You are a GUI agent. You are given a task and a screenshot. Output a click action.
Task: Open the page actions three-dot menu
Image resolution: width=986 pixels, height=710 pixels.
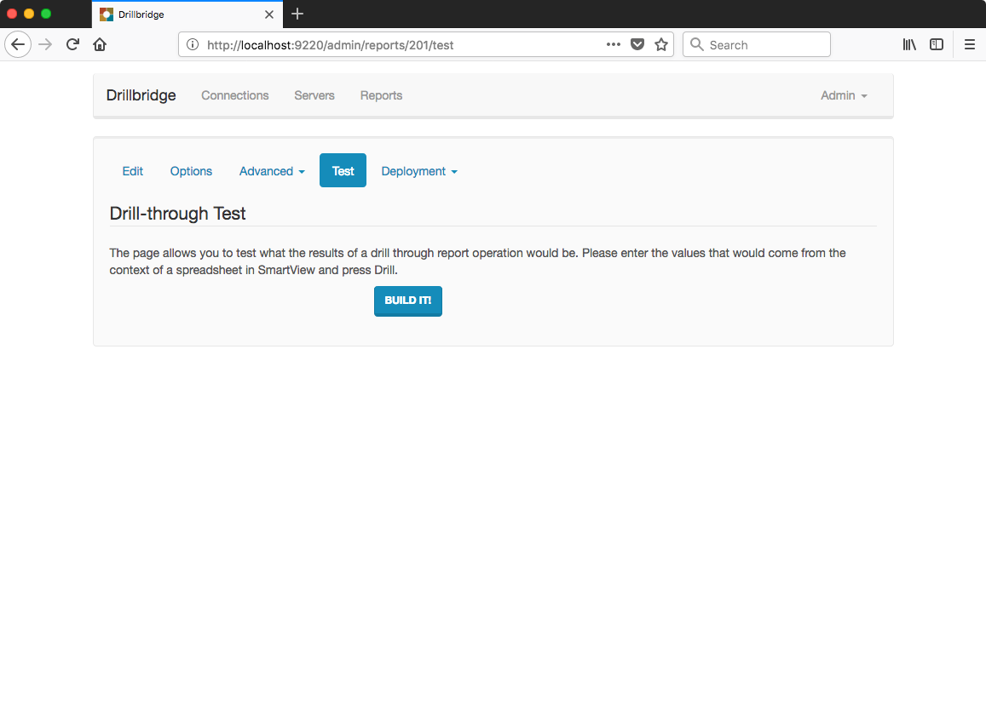(613, 44)
